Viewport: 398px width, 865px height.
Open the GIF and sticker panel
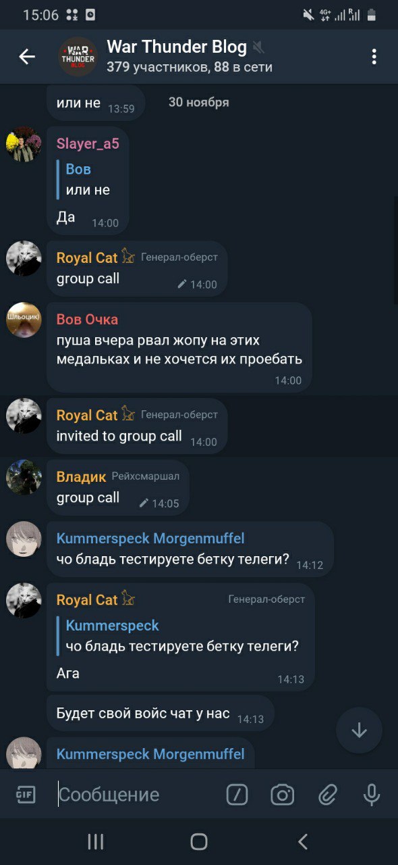[x=26, y=795]
